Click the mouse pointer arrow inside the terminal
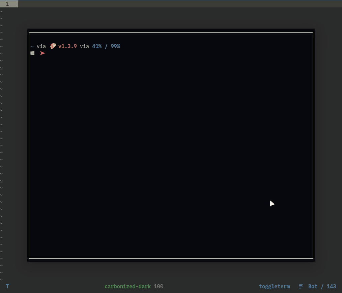 pyautogui.click(x=273, y=204)
